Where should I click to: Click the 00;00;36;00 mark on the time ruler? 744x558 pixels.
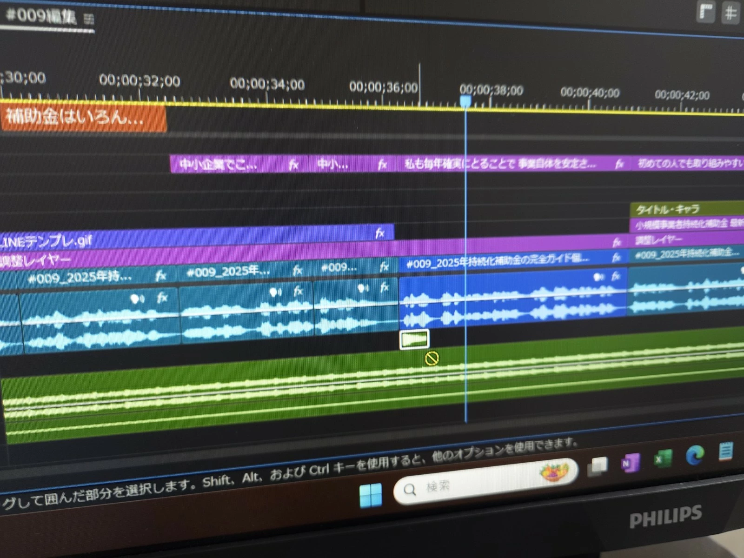pyautogui.click(x=384, y=87)
